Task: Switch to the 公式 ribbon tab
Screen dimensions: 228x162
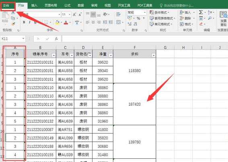Action: [x=67, y=6]
